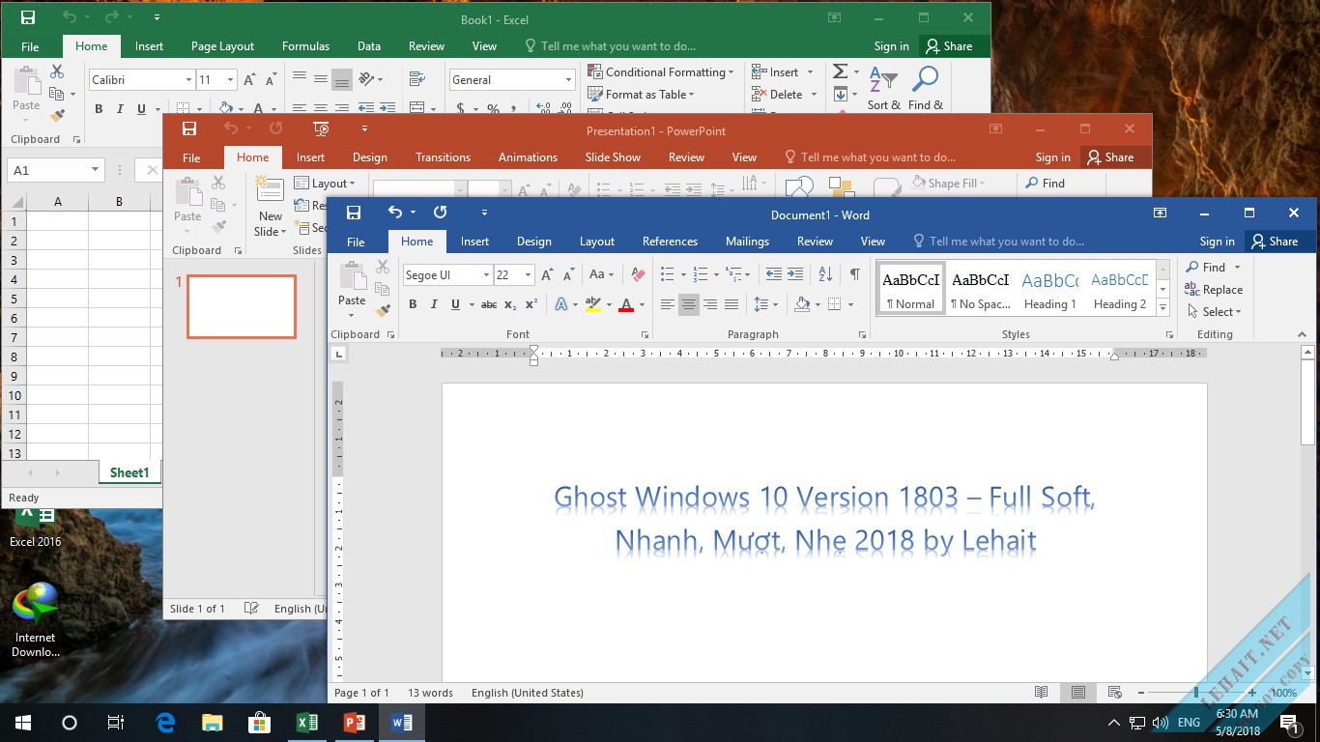
Task: Switch to Word Layout tab
Action: coord(597,242)
